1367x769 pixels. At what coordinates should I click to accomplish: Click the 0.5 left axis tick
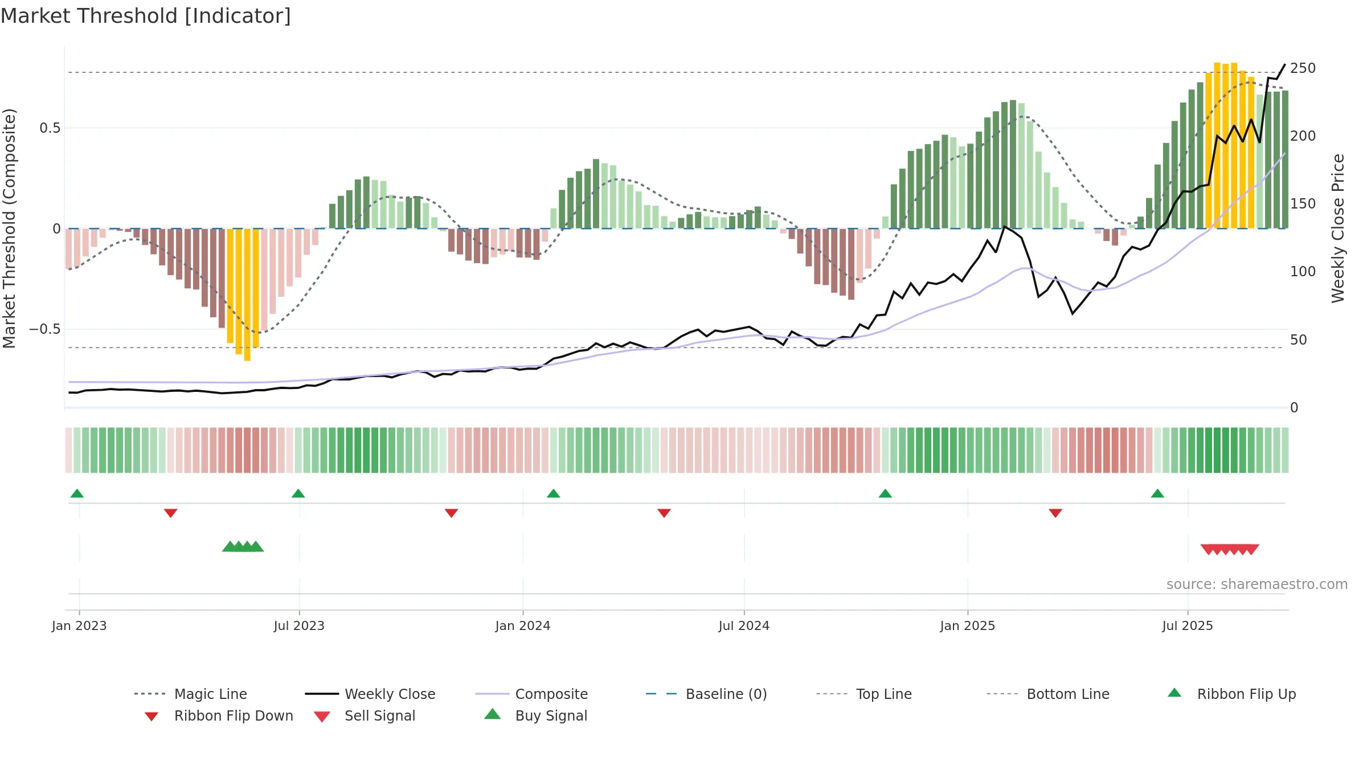(x=50, y=128)
